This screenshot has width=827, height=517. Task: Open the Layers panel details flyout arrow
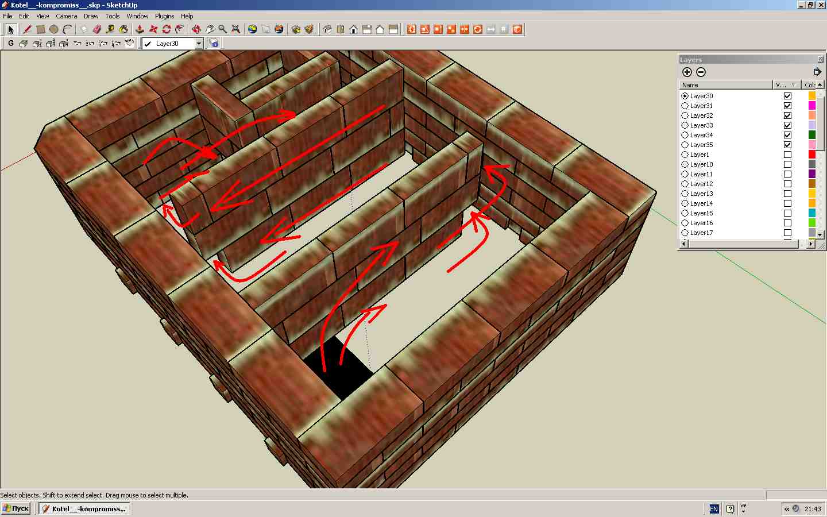pos(817,72)
